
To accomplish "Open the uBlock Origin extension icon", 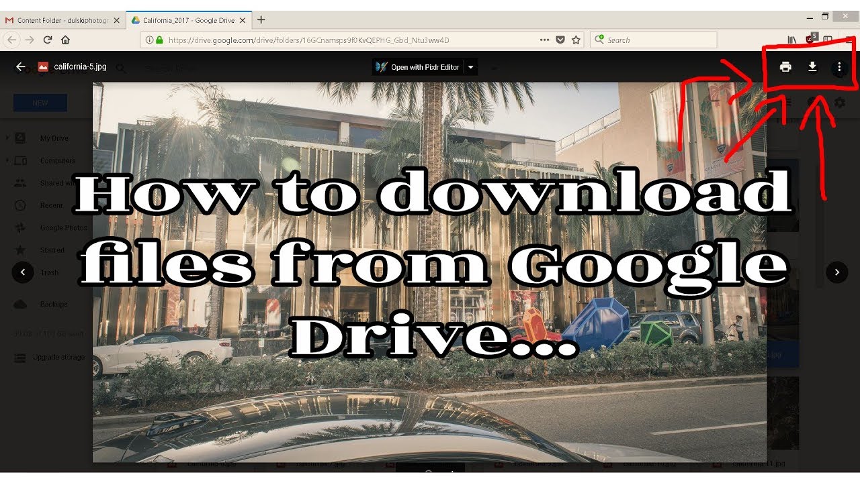I will tap(811, 38).
